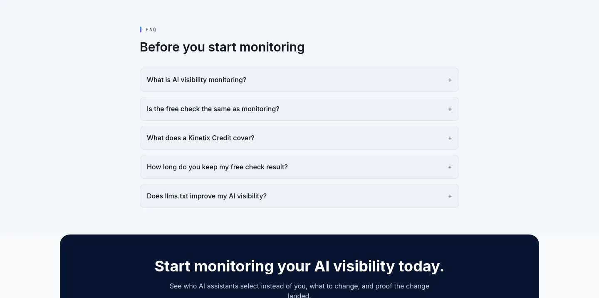599x298 pixels.
Task: Click plus icon on free check result retention row
Action: (450, 167)
